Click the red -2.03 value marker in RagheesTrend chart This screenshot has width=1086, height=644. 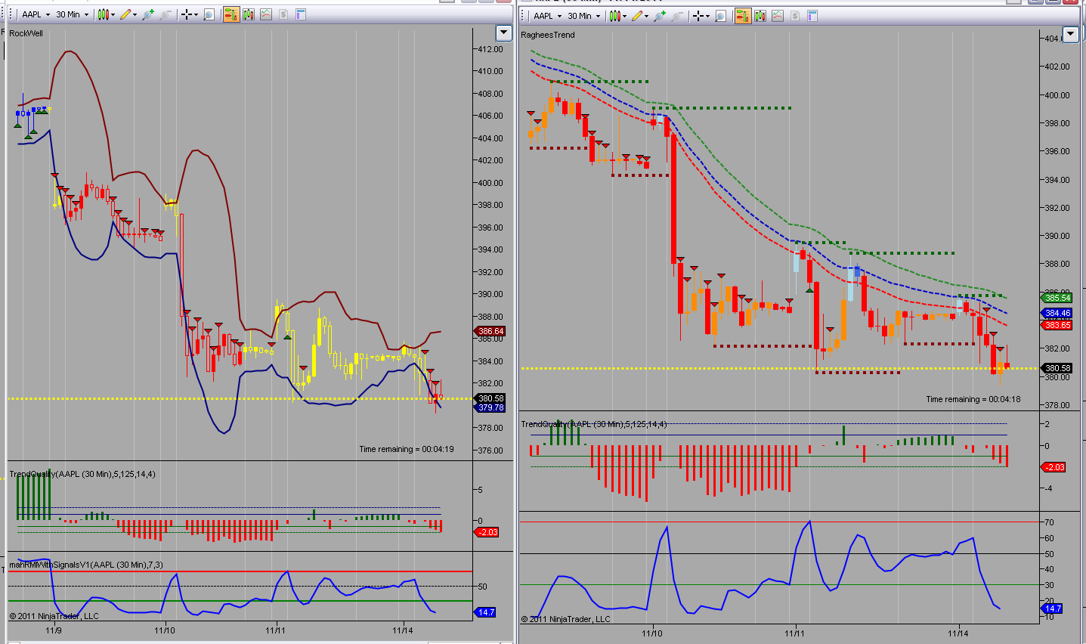[x=1054, y=467]
